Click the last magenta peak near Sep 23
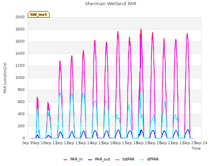 [187, 34]
